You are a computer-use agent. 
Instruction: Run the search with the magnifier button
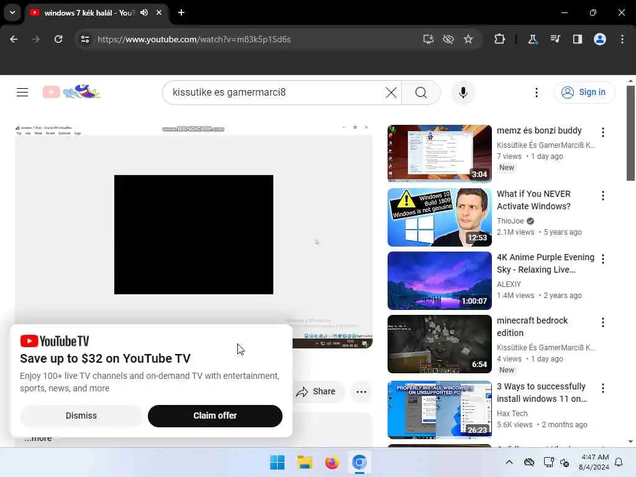click(421, 93)
